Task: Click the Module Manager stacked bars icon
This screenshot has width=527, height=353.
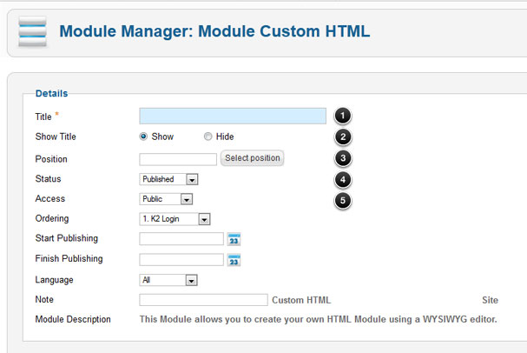Action: (x=32, y=31)
